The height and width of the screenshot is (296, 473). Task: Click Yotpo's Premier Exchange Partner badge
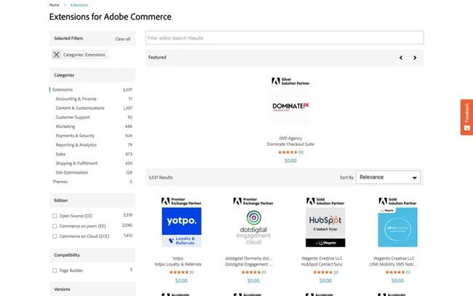(181, 201)
